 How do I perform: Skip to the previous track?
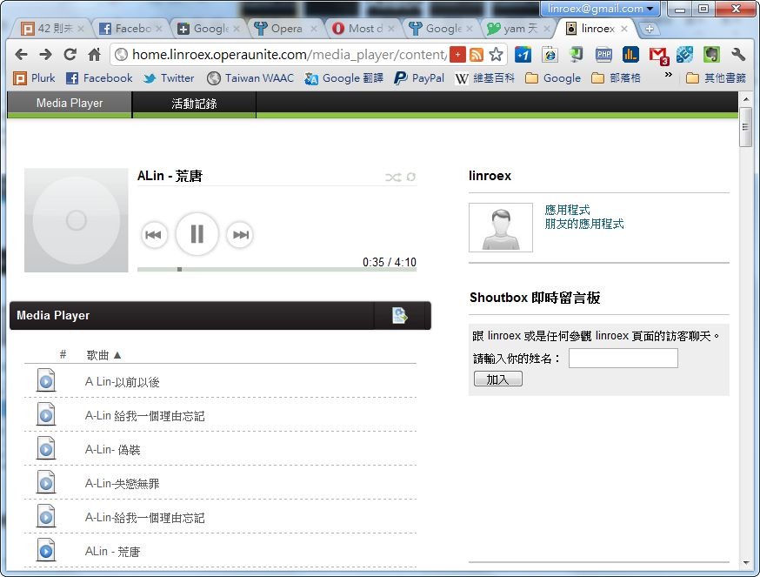click(154, 235)
